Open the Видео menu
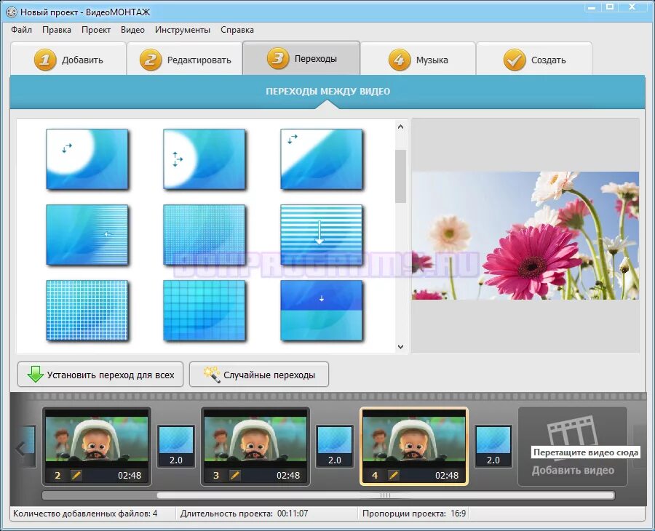The height and width of the screenshot is (531, 655). point(132,30)
